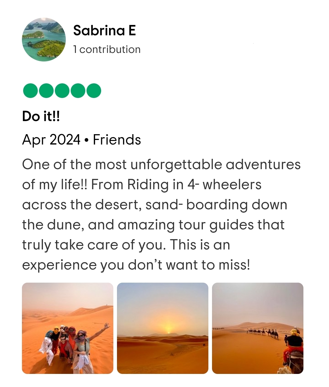Image resolution: width=329 pixels, height=387 pixels.
Task: Select the fifth green rating bubble
Action: click(94, 91)
